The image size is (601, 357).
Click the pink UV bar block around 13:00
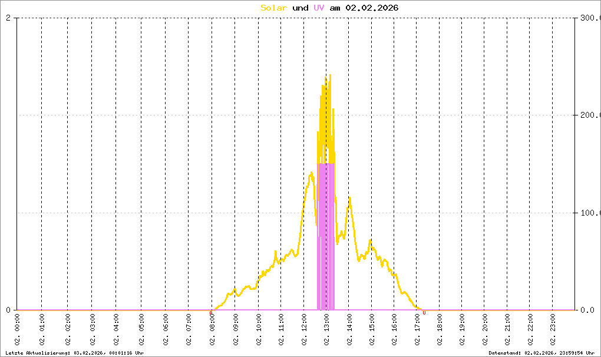coord(326,236)
